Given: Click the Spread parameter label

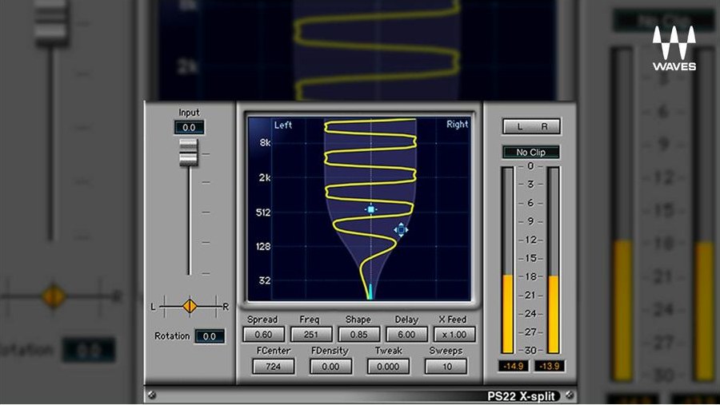Looking at the screenshot, I should pos(262,320).
